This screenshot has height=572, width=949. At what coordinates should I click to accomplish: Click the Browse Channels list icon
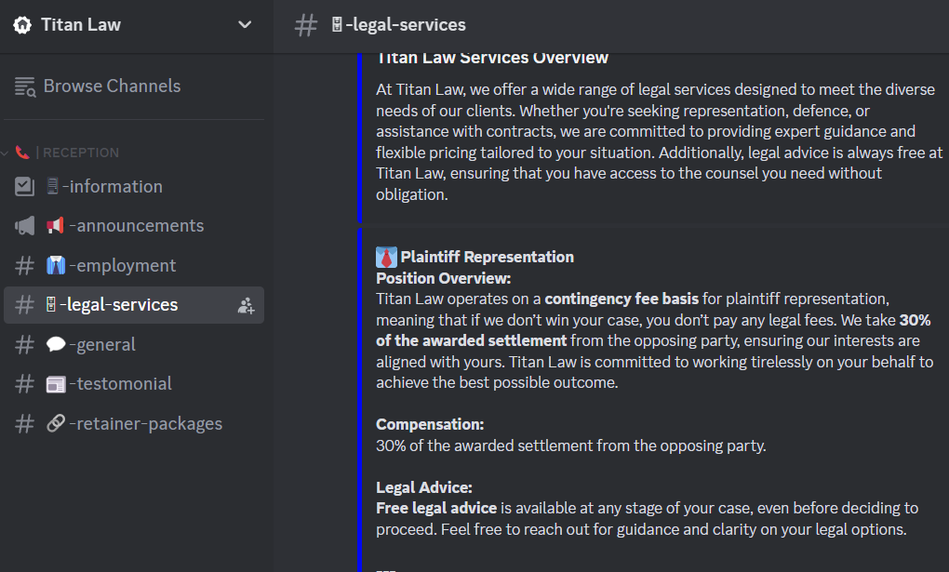coord(25,86)
